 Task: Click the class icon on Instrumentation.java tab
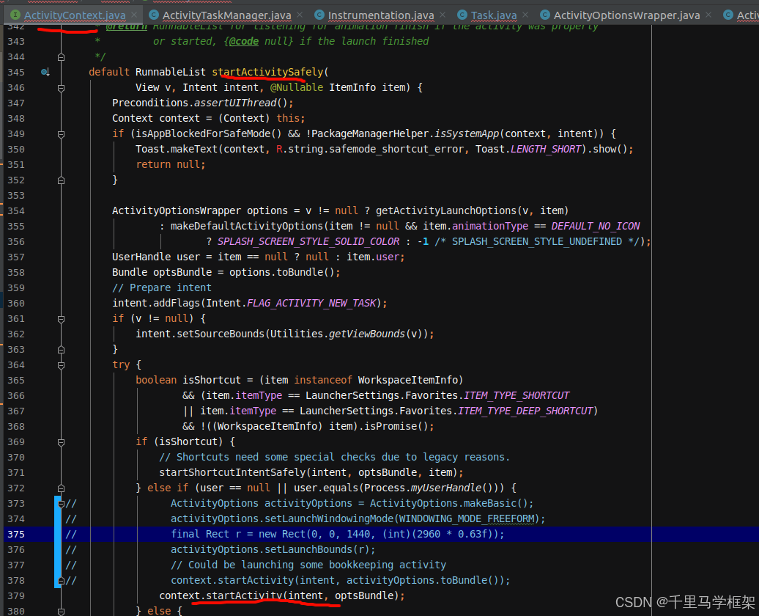(319, 15)
